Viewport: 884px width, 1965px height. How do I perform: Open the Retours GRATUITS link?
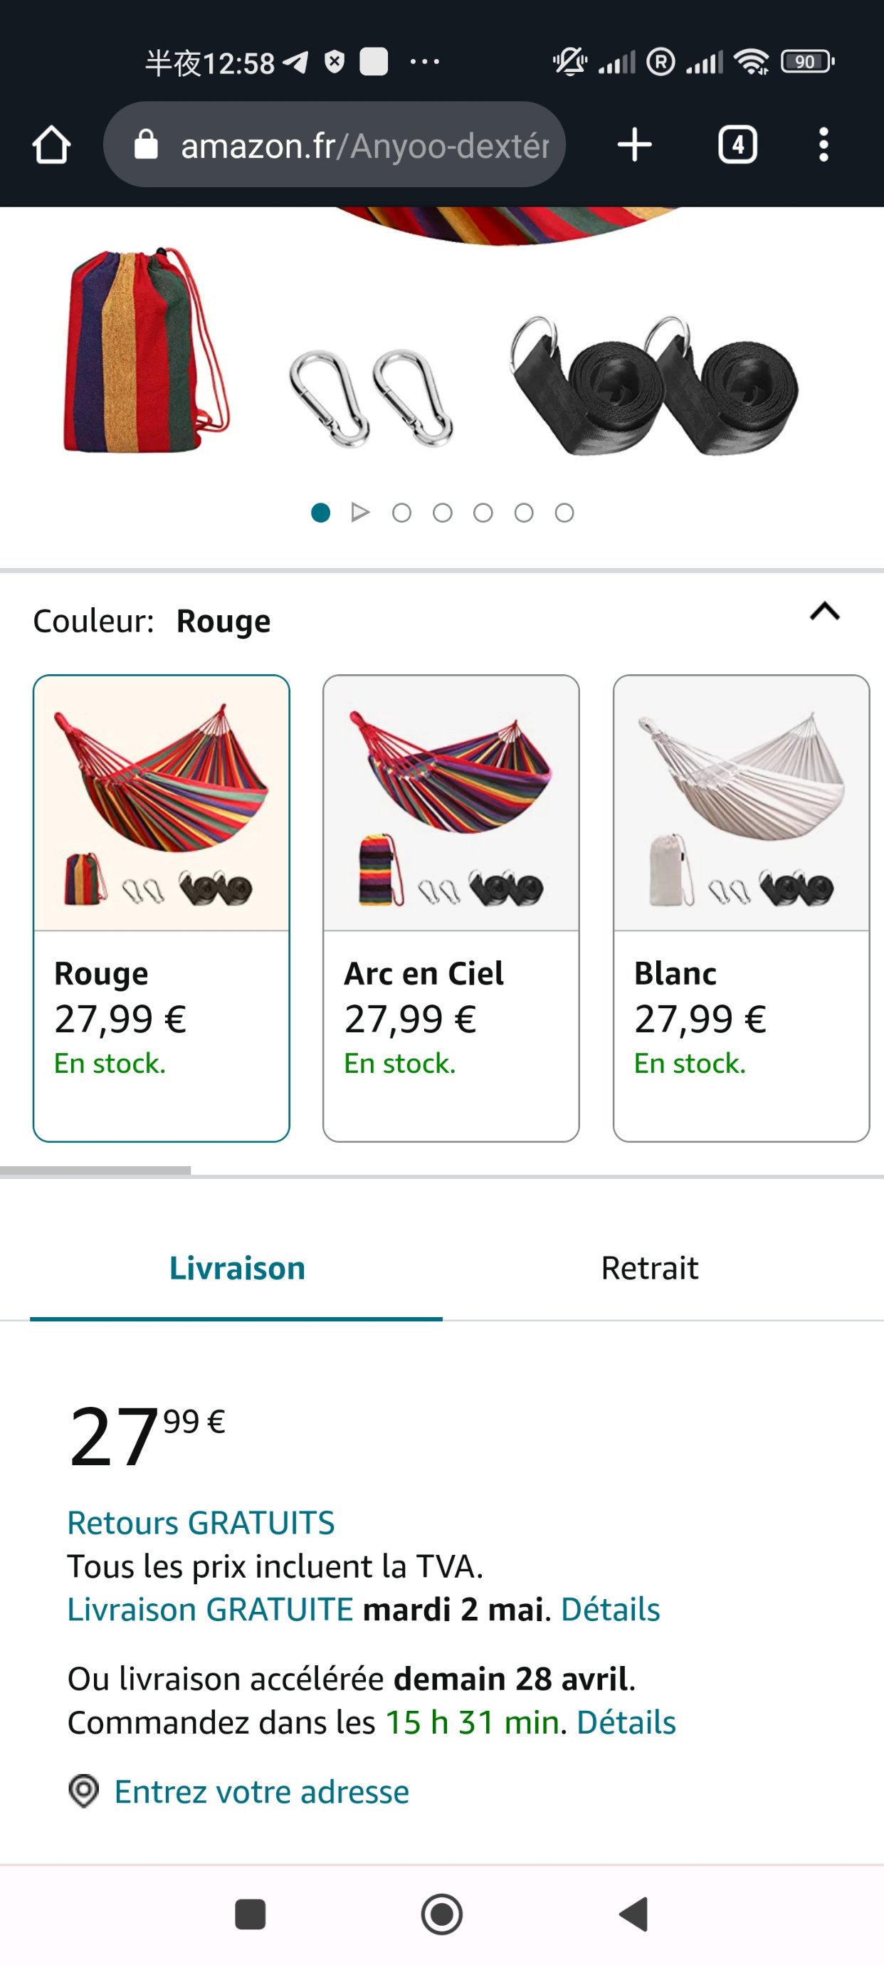coord(201,1523)
